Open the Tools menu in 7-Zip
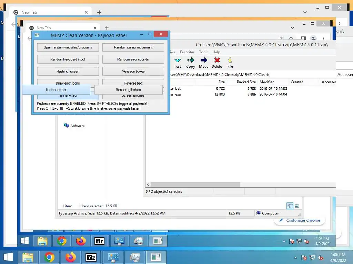This screenshot has height=264, width=353. click(x=203, y=52)
